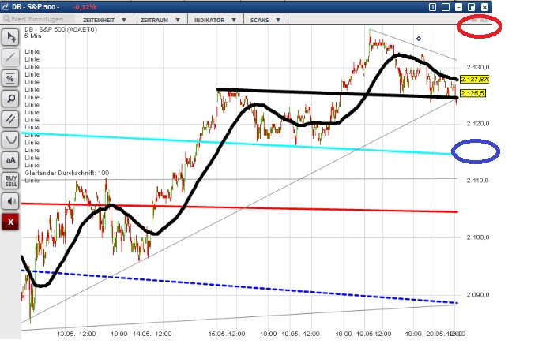Click the '19.05.12:00' time axis label
The image size is (557, 355).
coord(374,334)
